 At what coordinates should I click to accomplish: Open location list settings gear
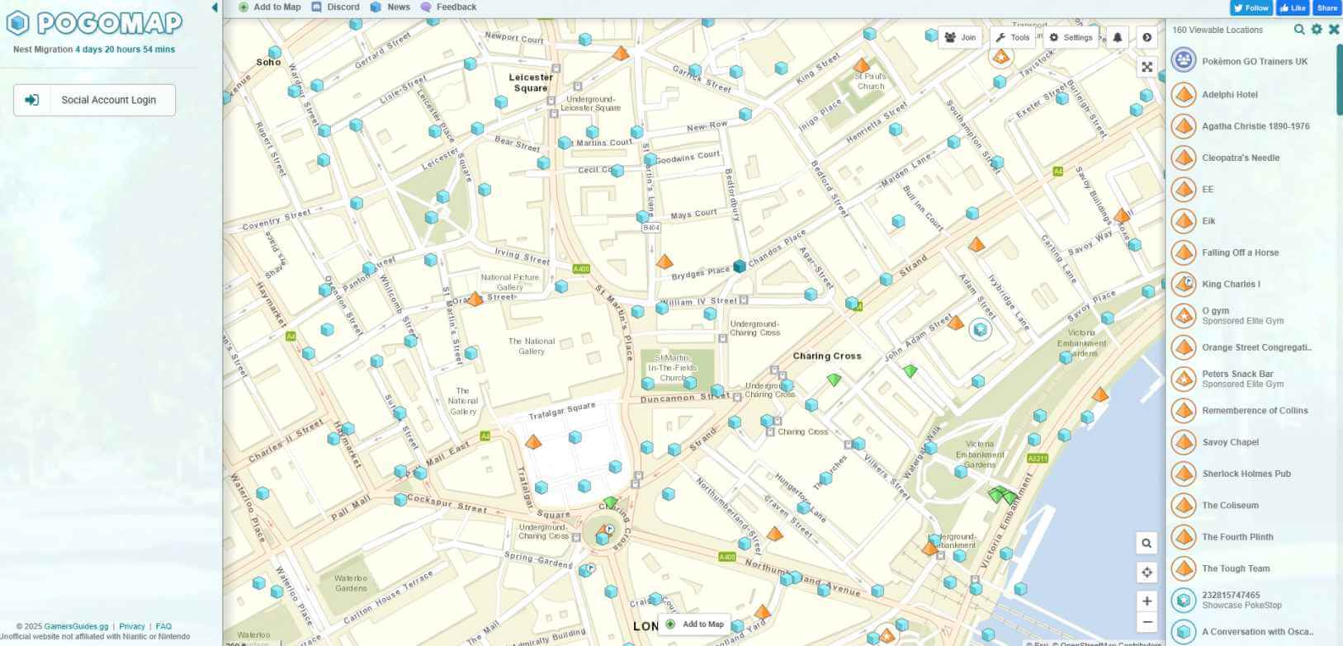point(1317,30)
